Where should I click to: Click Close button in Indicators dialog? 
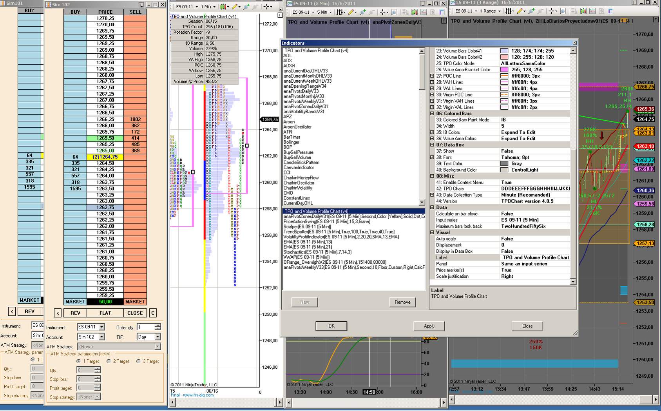[527, 326]
